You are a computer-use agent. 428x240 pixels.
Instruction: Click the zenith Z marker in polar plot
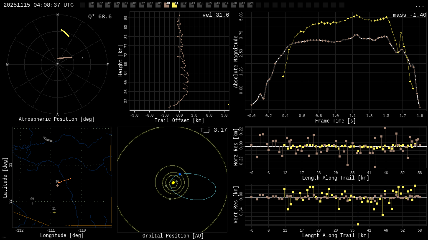(x=58, y=65)
